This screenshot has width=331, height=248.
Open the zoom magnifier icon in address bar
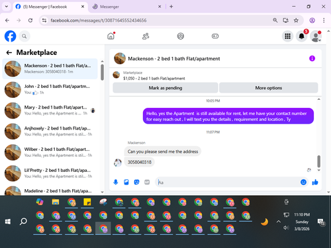(x=275, y=21)
